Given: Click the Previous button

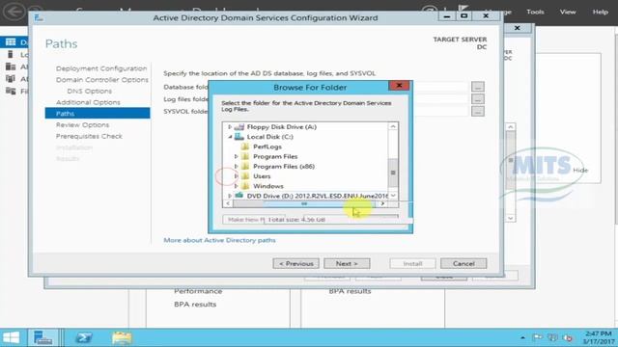Looking at the screenshot, I should (x=296, y=263).
